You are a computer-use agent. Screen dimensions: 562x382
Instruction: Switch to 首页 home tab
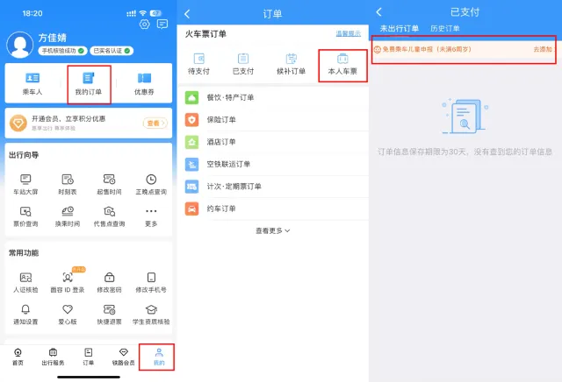click(18, 357)
